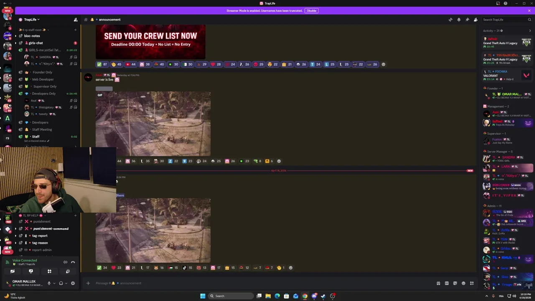Show hidden system tray icons

(x=486, y=296)
